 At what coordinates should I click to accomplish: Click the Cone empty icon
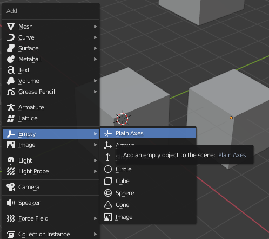pyautogui.click(x=108, y=205)
